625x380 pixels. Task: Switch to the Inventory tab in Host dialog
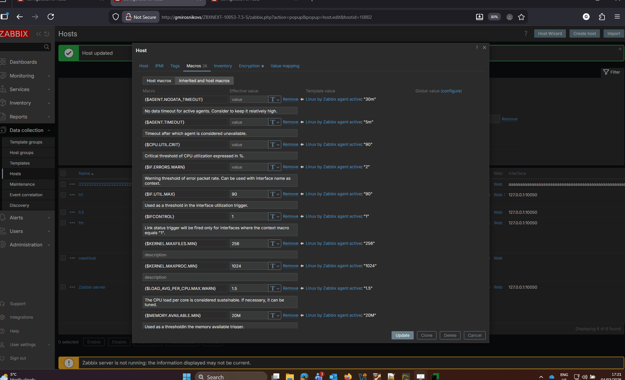223,66
